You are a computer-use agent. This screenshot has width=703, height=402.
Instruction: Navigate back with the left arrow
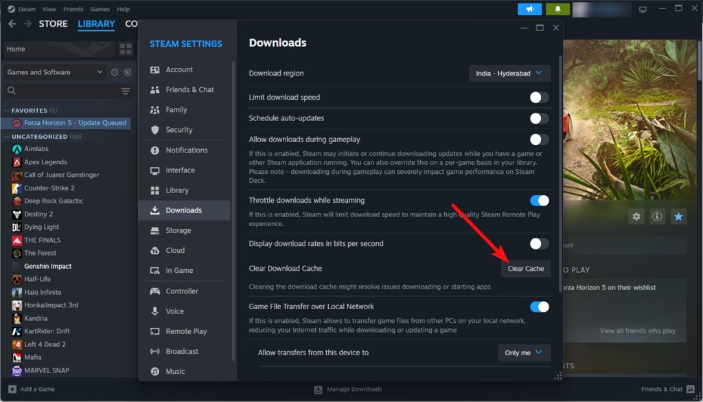[x=12, y=24]
